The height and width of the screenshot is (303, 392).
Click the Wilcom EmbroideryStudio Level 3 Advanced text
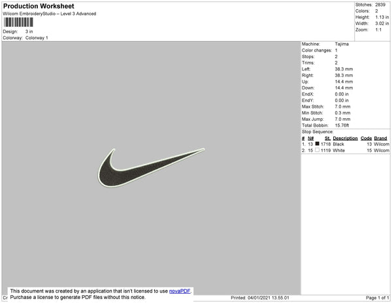tap(50, 14)
